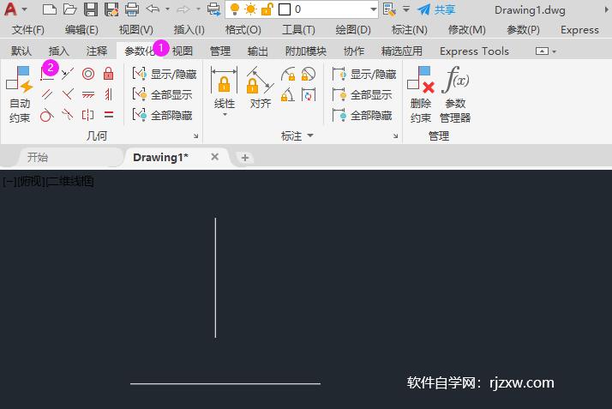
Task: Click Delete Constraints (删除约束) tool
Action: tap(421, 94)
